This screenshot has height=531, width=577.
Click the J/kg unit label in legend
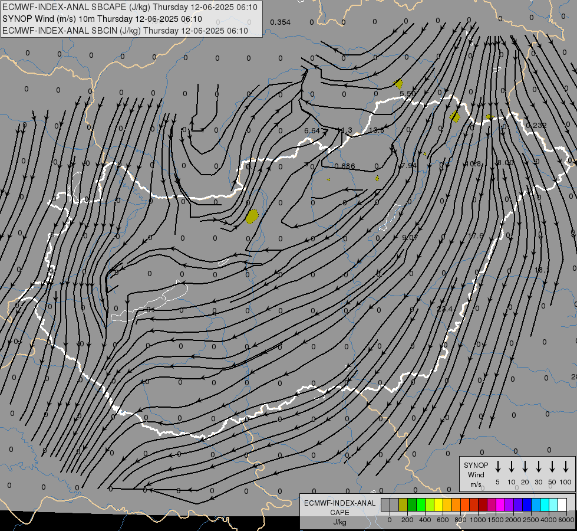(339, 522)
